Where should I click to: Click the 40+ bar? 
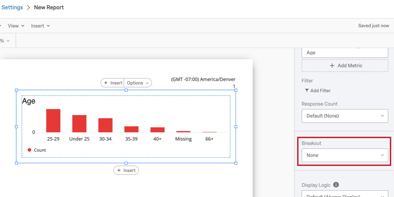(x=158, y=130)
